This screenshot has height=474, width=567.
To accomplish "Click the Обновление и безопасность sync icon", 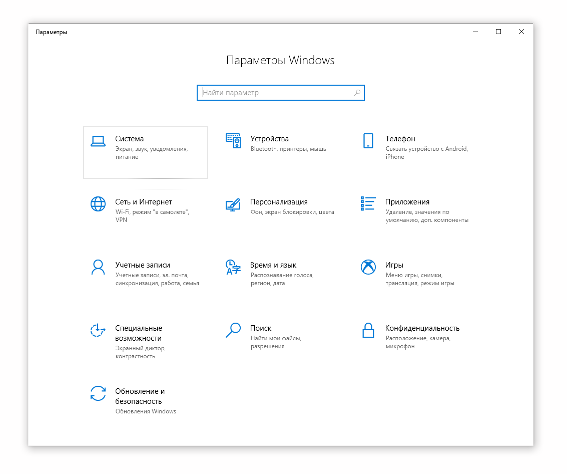I will coord(98,393).
